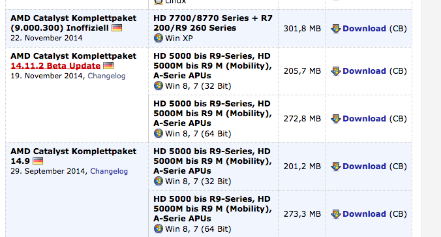Viewport: 441px width, 237px height.
Task: Click the download icon for 301,8 MB file
Action: pyautogui.click(x=336, y=29)
